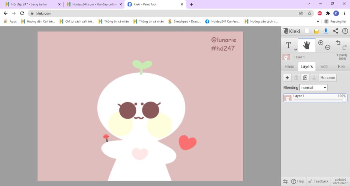This screenshot has height=186, width=350.
Task: Open the Chrome three-dot menu
Action: tap(345, 13)
